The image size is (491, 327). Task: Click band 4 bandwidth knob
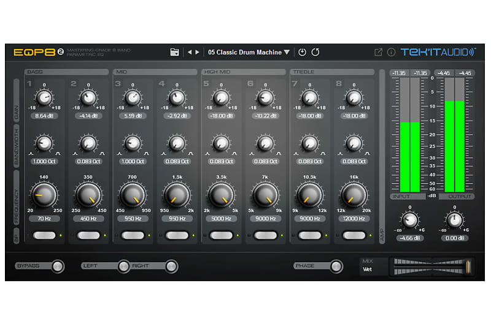pyautogui.click(x=177, y=143)
